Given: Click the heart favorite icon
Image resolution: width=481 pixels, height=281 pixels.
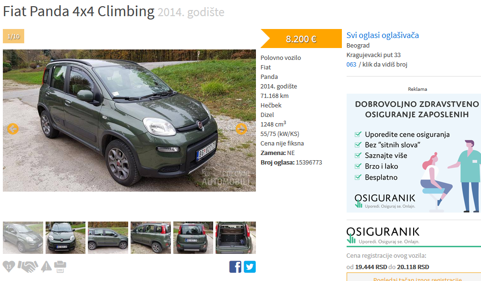Looking at the screenshot, I should 9,266.
